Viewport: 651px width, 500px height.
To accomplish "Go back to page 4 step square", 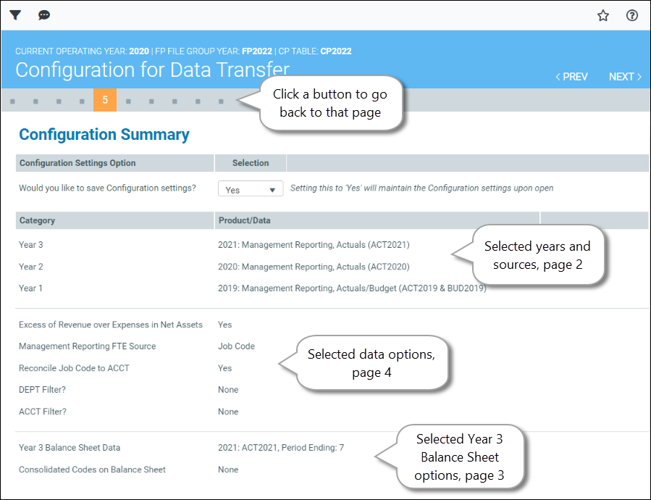I will tap(82, 101).
